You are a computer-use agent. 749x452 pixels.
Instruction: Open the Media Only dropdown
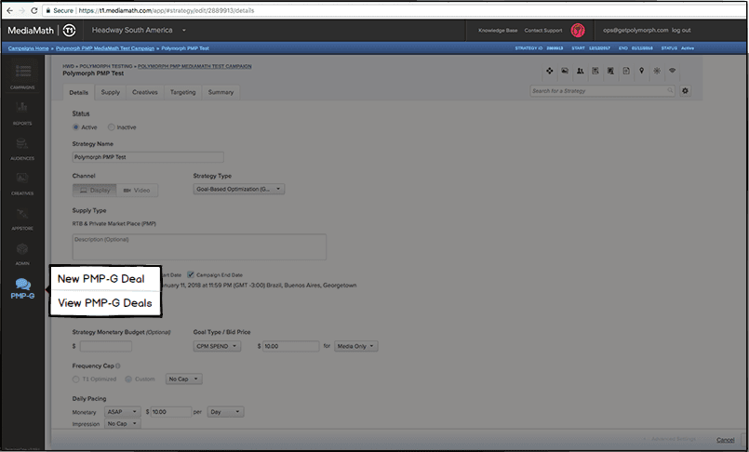(355, 346)
